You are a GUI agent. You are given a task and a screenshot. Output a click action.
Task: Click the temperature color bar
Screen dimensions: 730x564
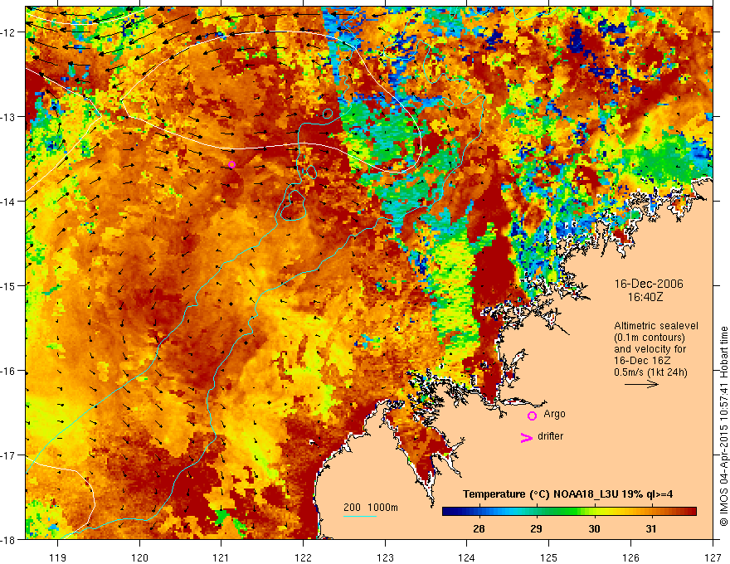click(569, 512)
